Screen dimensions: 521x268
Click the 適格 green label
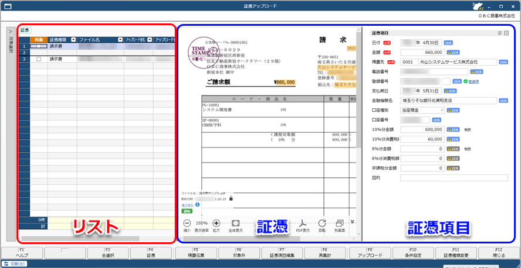click(x=186, y=211)
